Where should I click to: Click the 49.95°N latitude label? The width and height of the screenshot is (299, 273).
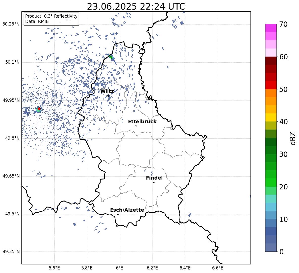11,100
